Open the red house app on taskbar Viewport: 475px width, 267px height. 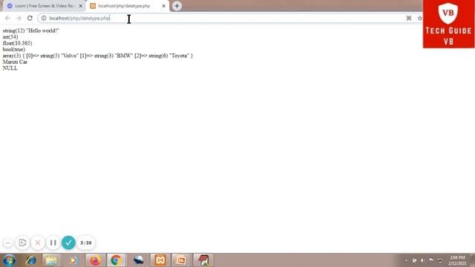(203, 260)
